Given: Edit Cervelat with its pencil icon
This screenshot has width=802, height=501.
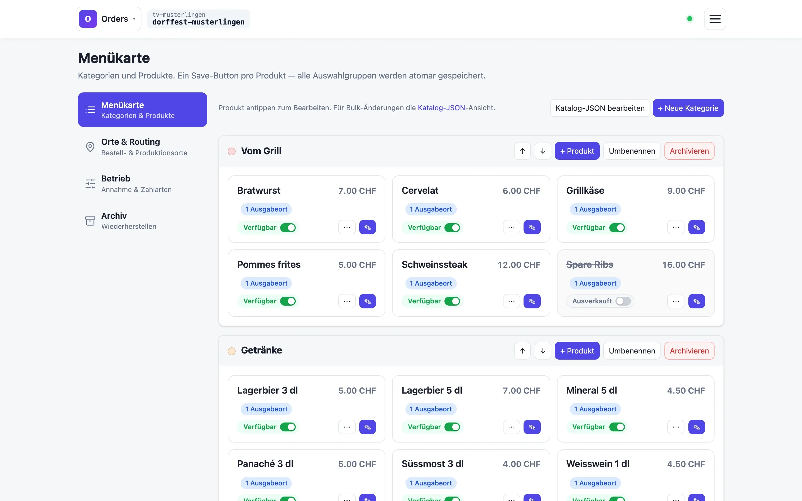Looking at the screenshot, I should [532, 227].
